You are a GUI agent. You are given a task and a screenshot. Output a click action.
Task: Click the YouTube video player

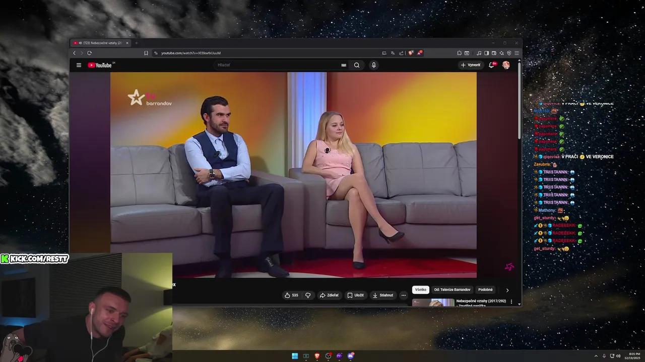293,174
